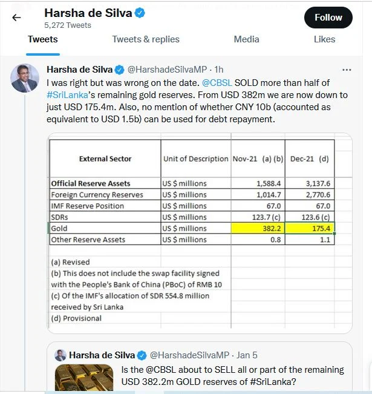Click the back arrow icon
The height and width of the screenshot is (394, 372).
(16, 18)
